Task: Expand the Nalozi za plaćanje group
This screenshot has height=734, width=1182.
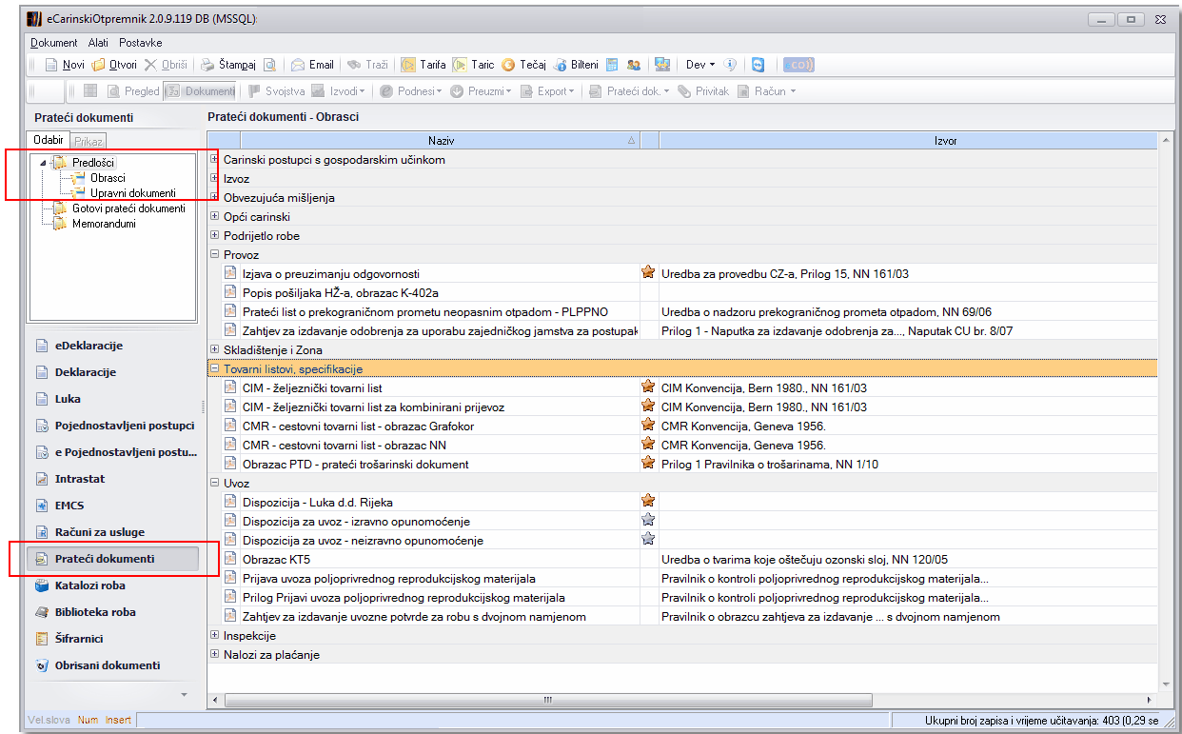Action: click(215, 654)
